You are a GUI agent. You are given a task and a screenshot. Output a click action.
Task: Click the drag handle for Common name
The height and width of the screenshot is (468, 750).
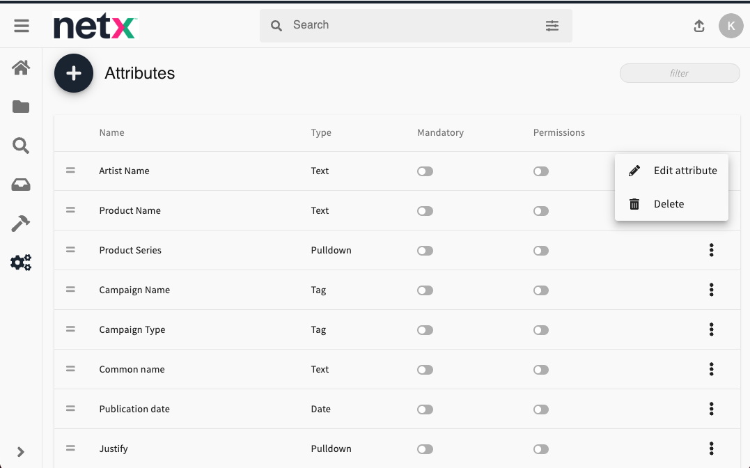pos(70,369)
